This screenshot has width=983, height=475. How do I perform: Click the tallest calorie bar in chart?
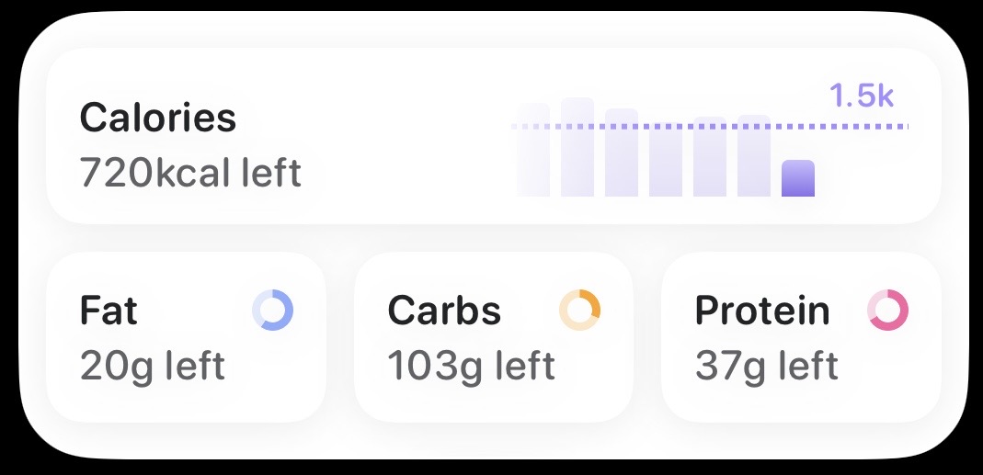click(x=577, y=148)
